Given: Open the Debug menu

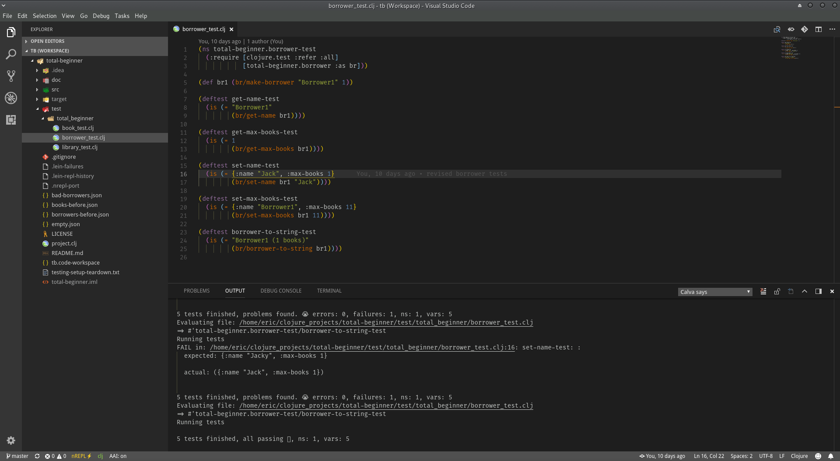Looking at the screenshot, I should 101,16.
